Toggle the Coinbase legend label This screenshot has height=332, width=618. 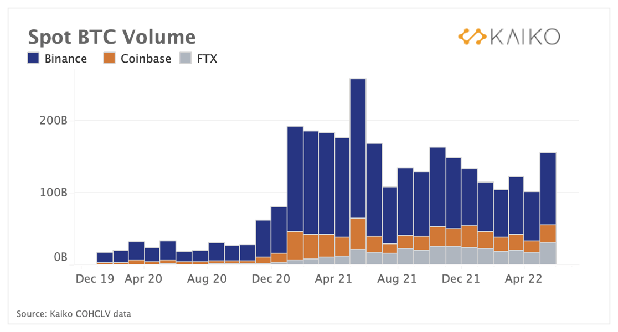click(146, 59)
